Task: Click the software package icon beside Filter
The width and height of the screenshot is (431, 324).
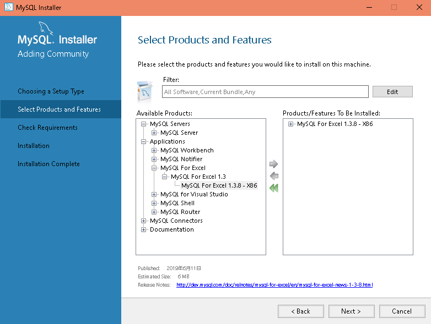Action: (144, 92)
